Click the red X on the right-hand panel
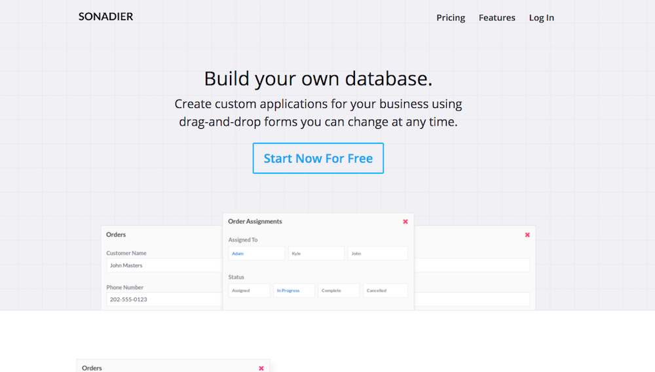This screenshot has width=655, height=372. [x=527, y=235]
